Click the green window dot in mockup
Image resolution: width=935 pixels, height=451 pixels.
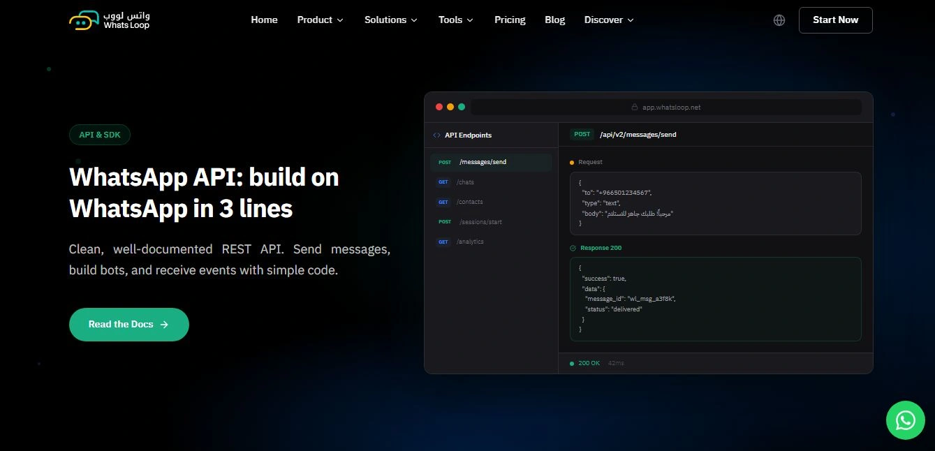click(x=462, y=107)
